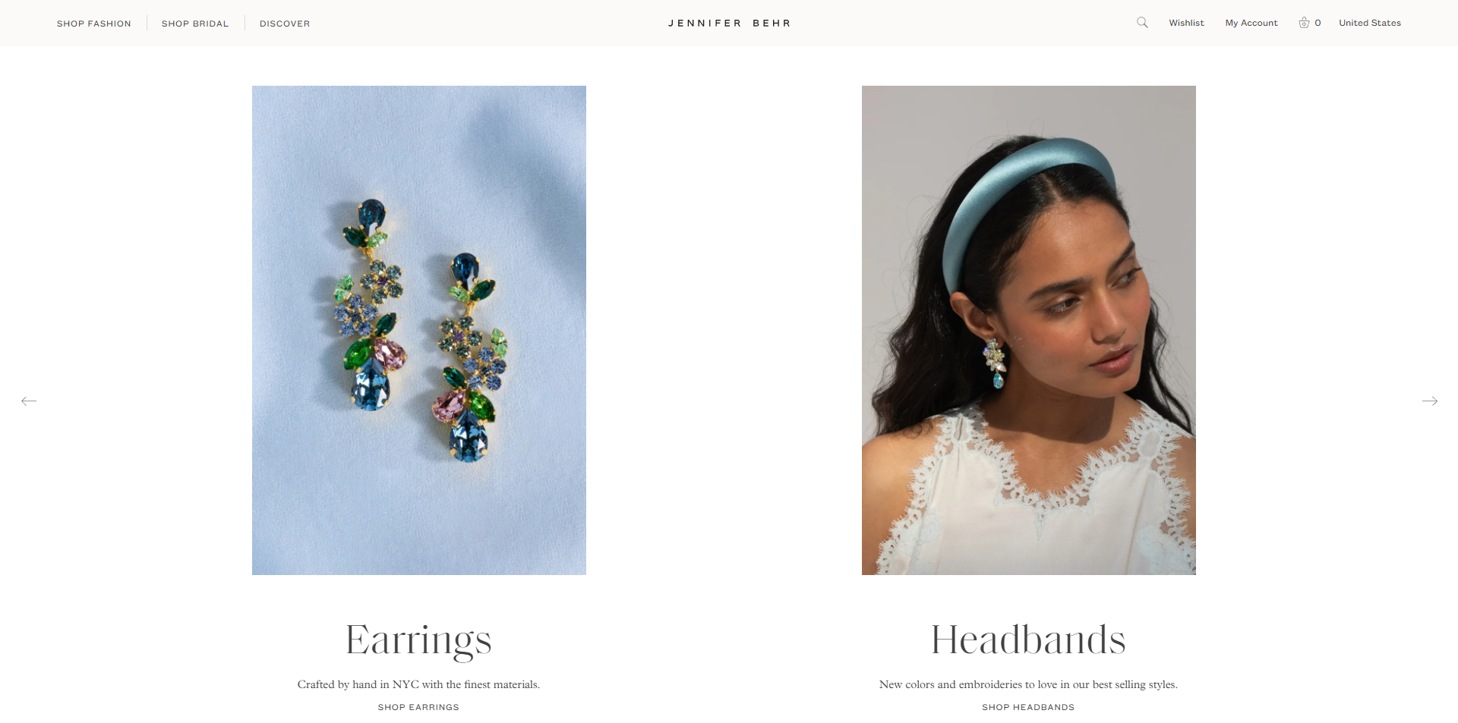Open the Shop Fashion menu
Viewport: 1458px width, 723px height.
click(94, 24)
